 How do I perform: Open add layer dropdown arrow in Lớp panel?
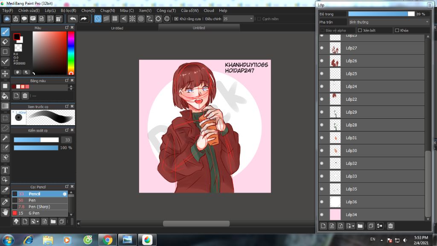[x=353, y=226]
